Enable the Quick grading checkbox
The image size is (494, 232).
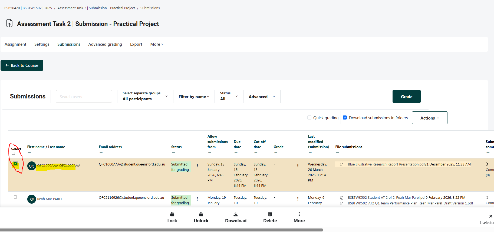coord(309,118)
